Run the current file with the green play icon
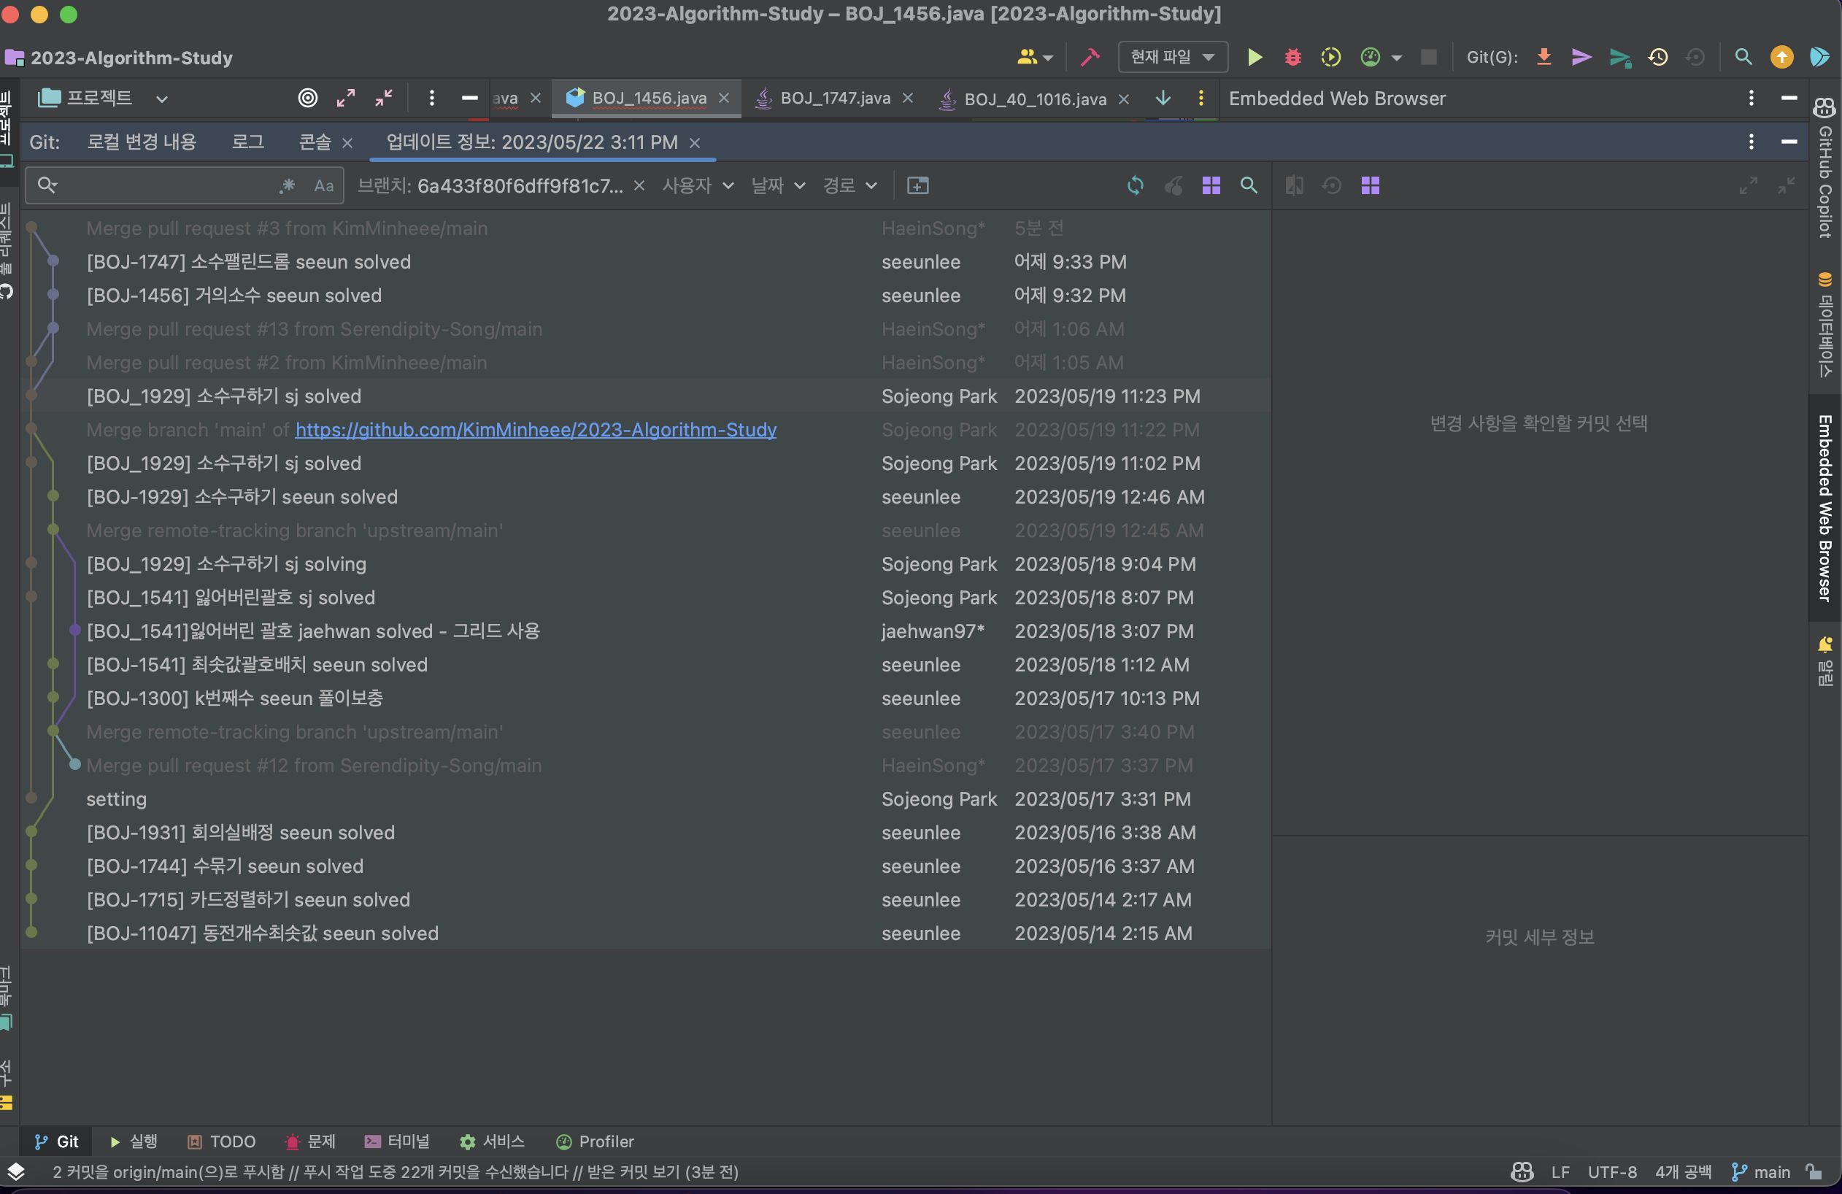Viewport: 1842px width, 1194px height. (x=1255, y=57)
